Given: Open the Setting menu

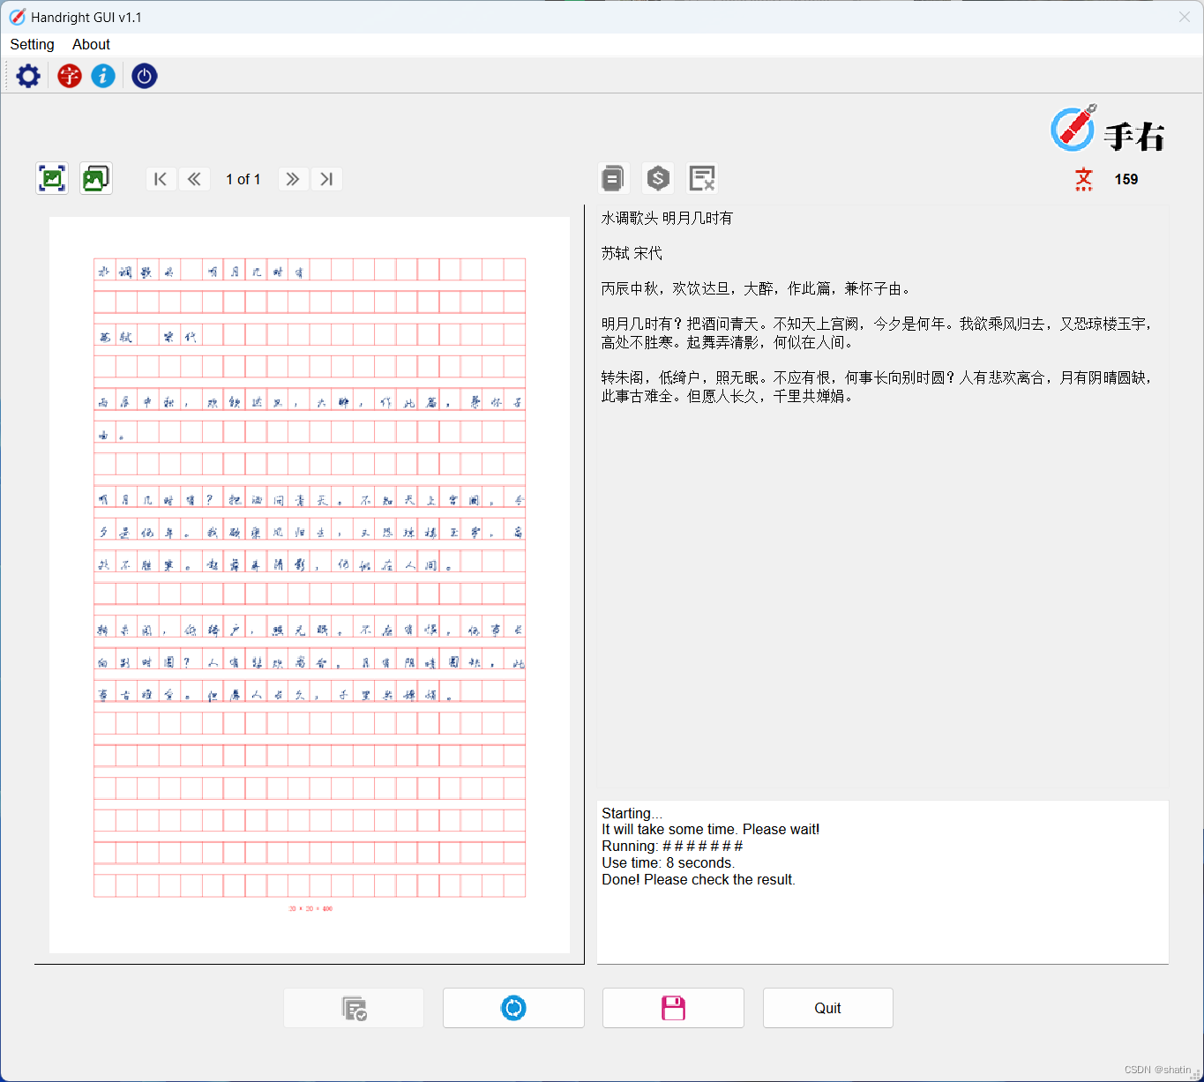Looking at the screenshot, I should coord(32,44).
